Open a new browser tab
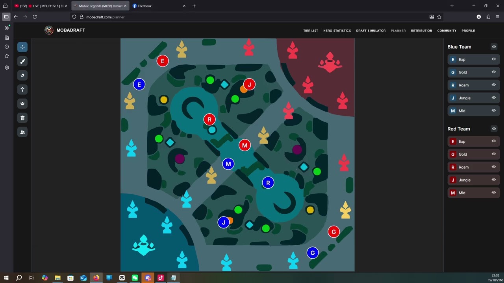Screen dimensions: 504x283 [x=194, y=6]
